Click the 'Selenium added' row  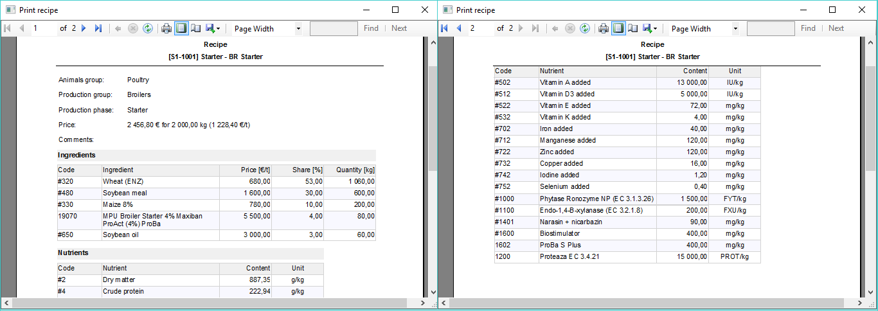pyautogui.click(x=627, y=187)
